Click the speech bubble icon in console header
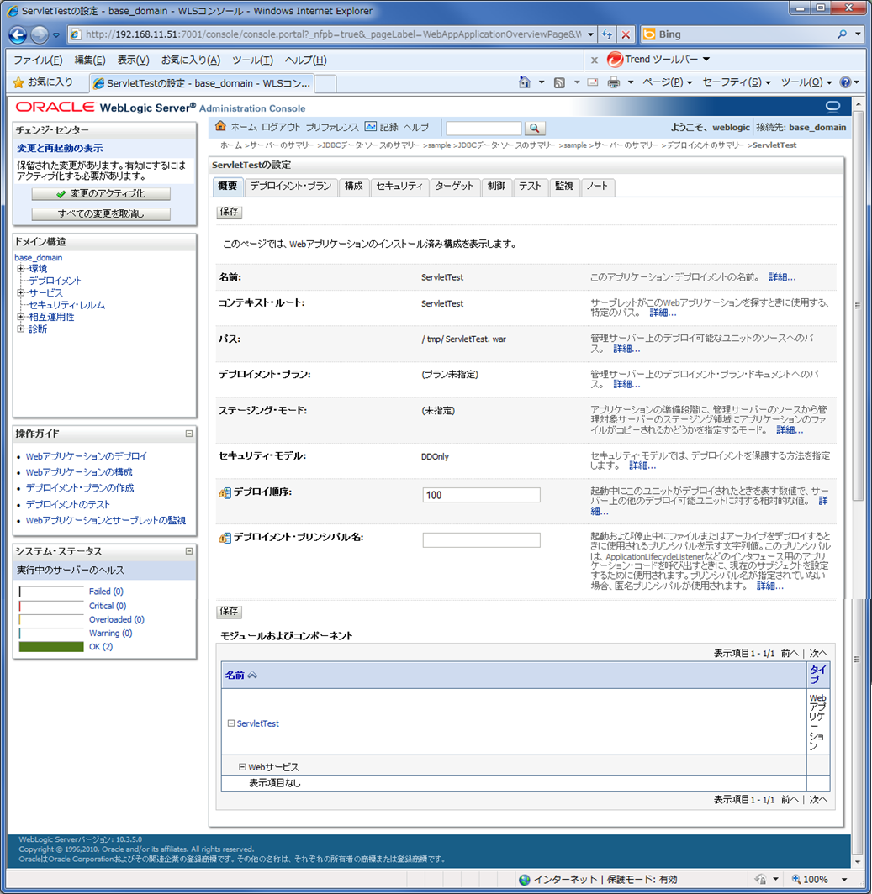 832,107
